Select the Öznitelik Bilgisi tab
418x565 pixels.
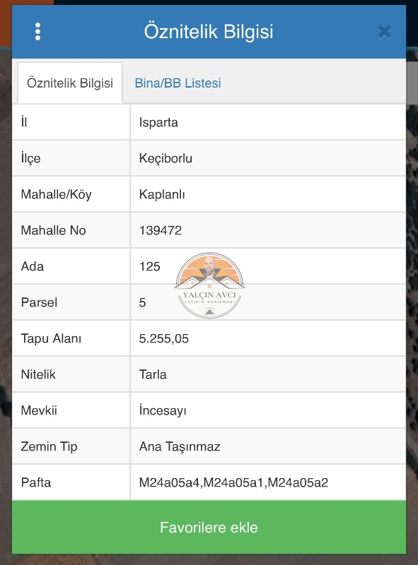coord(70,83)
